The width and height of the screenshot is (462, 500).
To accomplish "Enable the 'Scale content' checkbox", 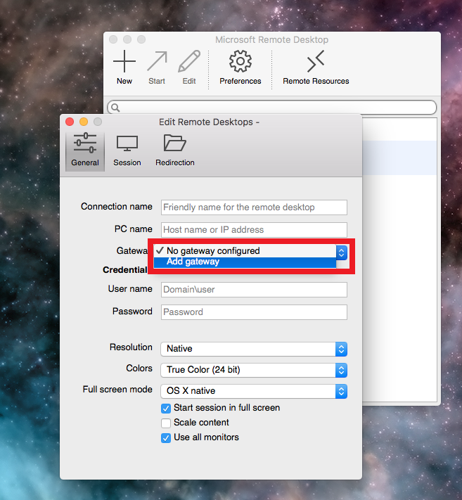I will pyautogui.click(x=166, y=423).
